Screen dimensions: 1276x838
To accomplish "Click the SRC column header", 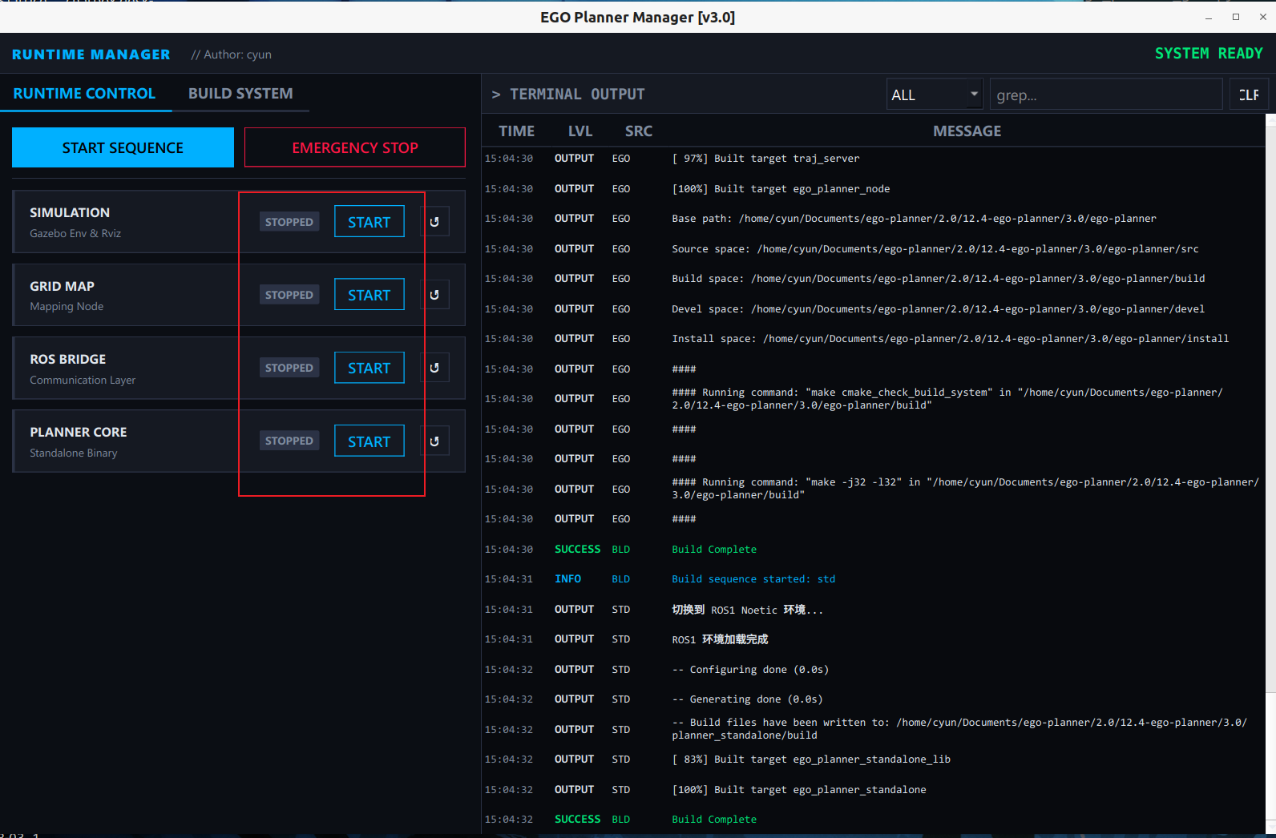I will (x=639, y=131).
